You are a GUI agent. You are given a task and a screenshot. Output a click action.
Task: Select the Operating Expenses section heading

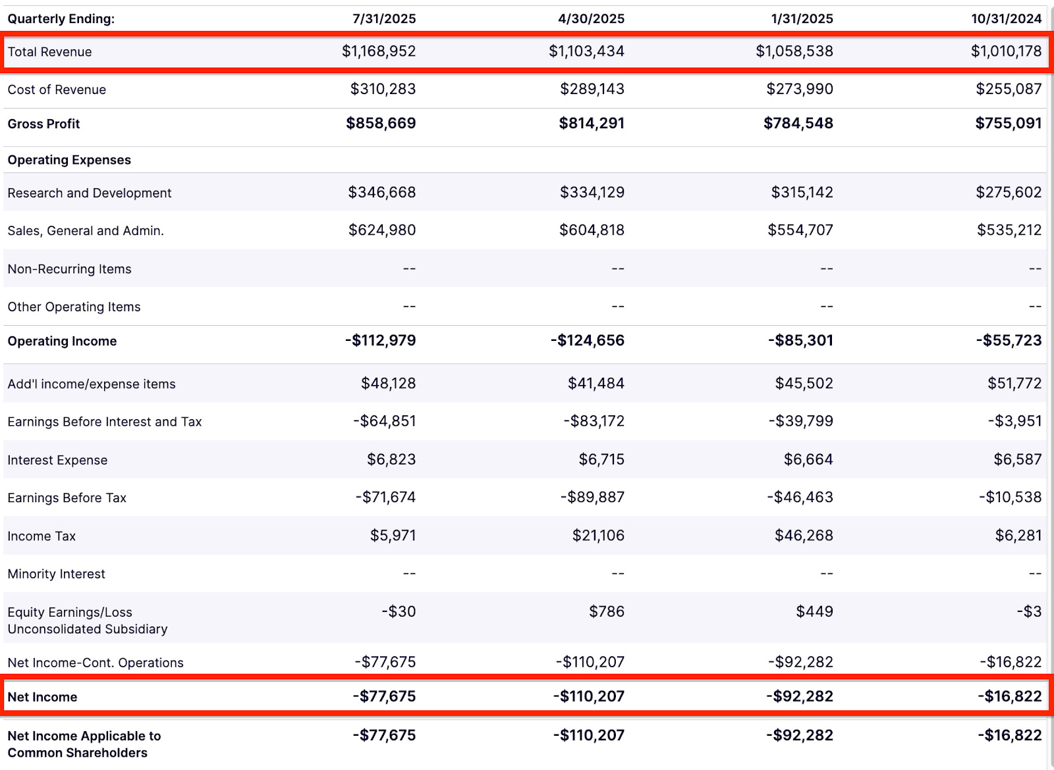[x=69, y=160]
